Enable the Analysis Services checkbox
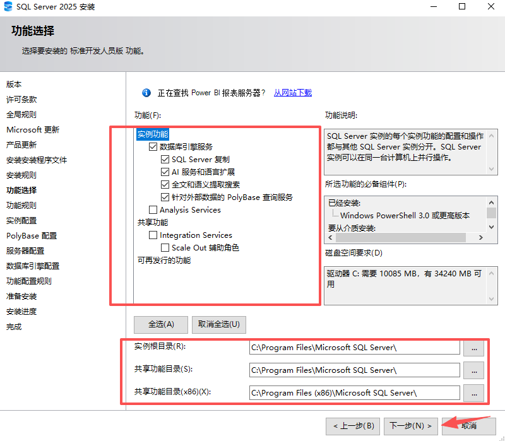The image size is (505, 441). pyautogui.click(x=153, y=210)
